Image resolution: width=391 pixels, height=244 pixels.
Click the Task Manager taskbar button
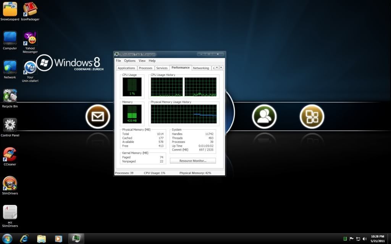[x=76, y=239]
